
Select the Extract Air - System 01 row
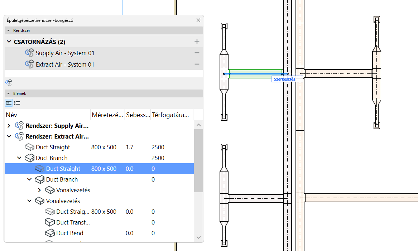(x=104, y=64)
